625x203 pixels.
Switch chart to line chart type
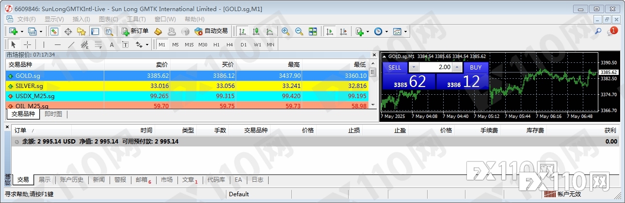coord(270,31)
